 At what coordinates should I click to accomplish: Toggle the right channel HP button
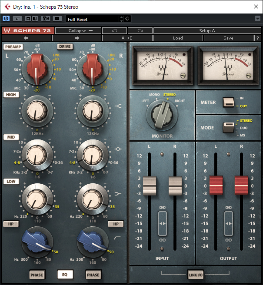(116, 224)
